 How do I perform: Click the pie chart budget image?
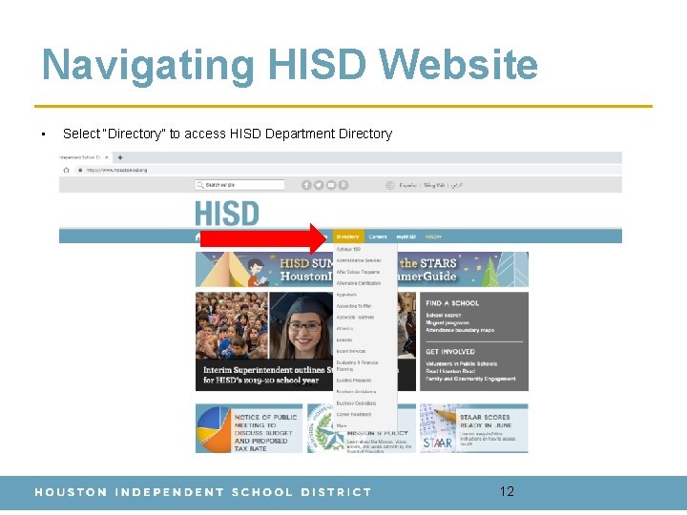point(214,429)
